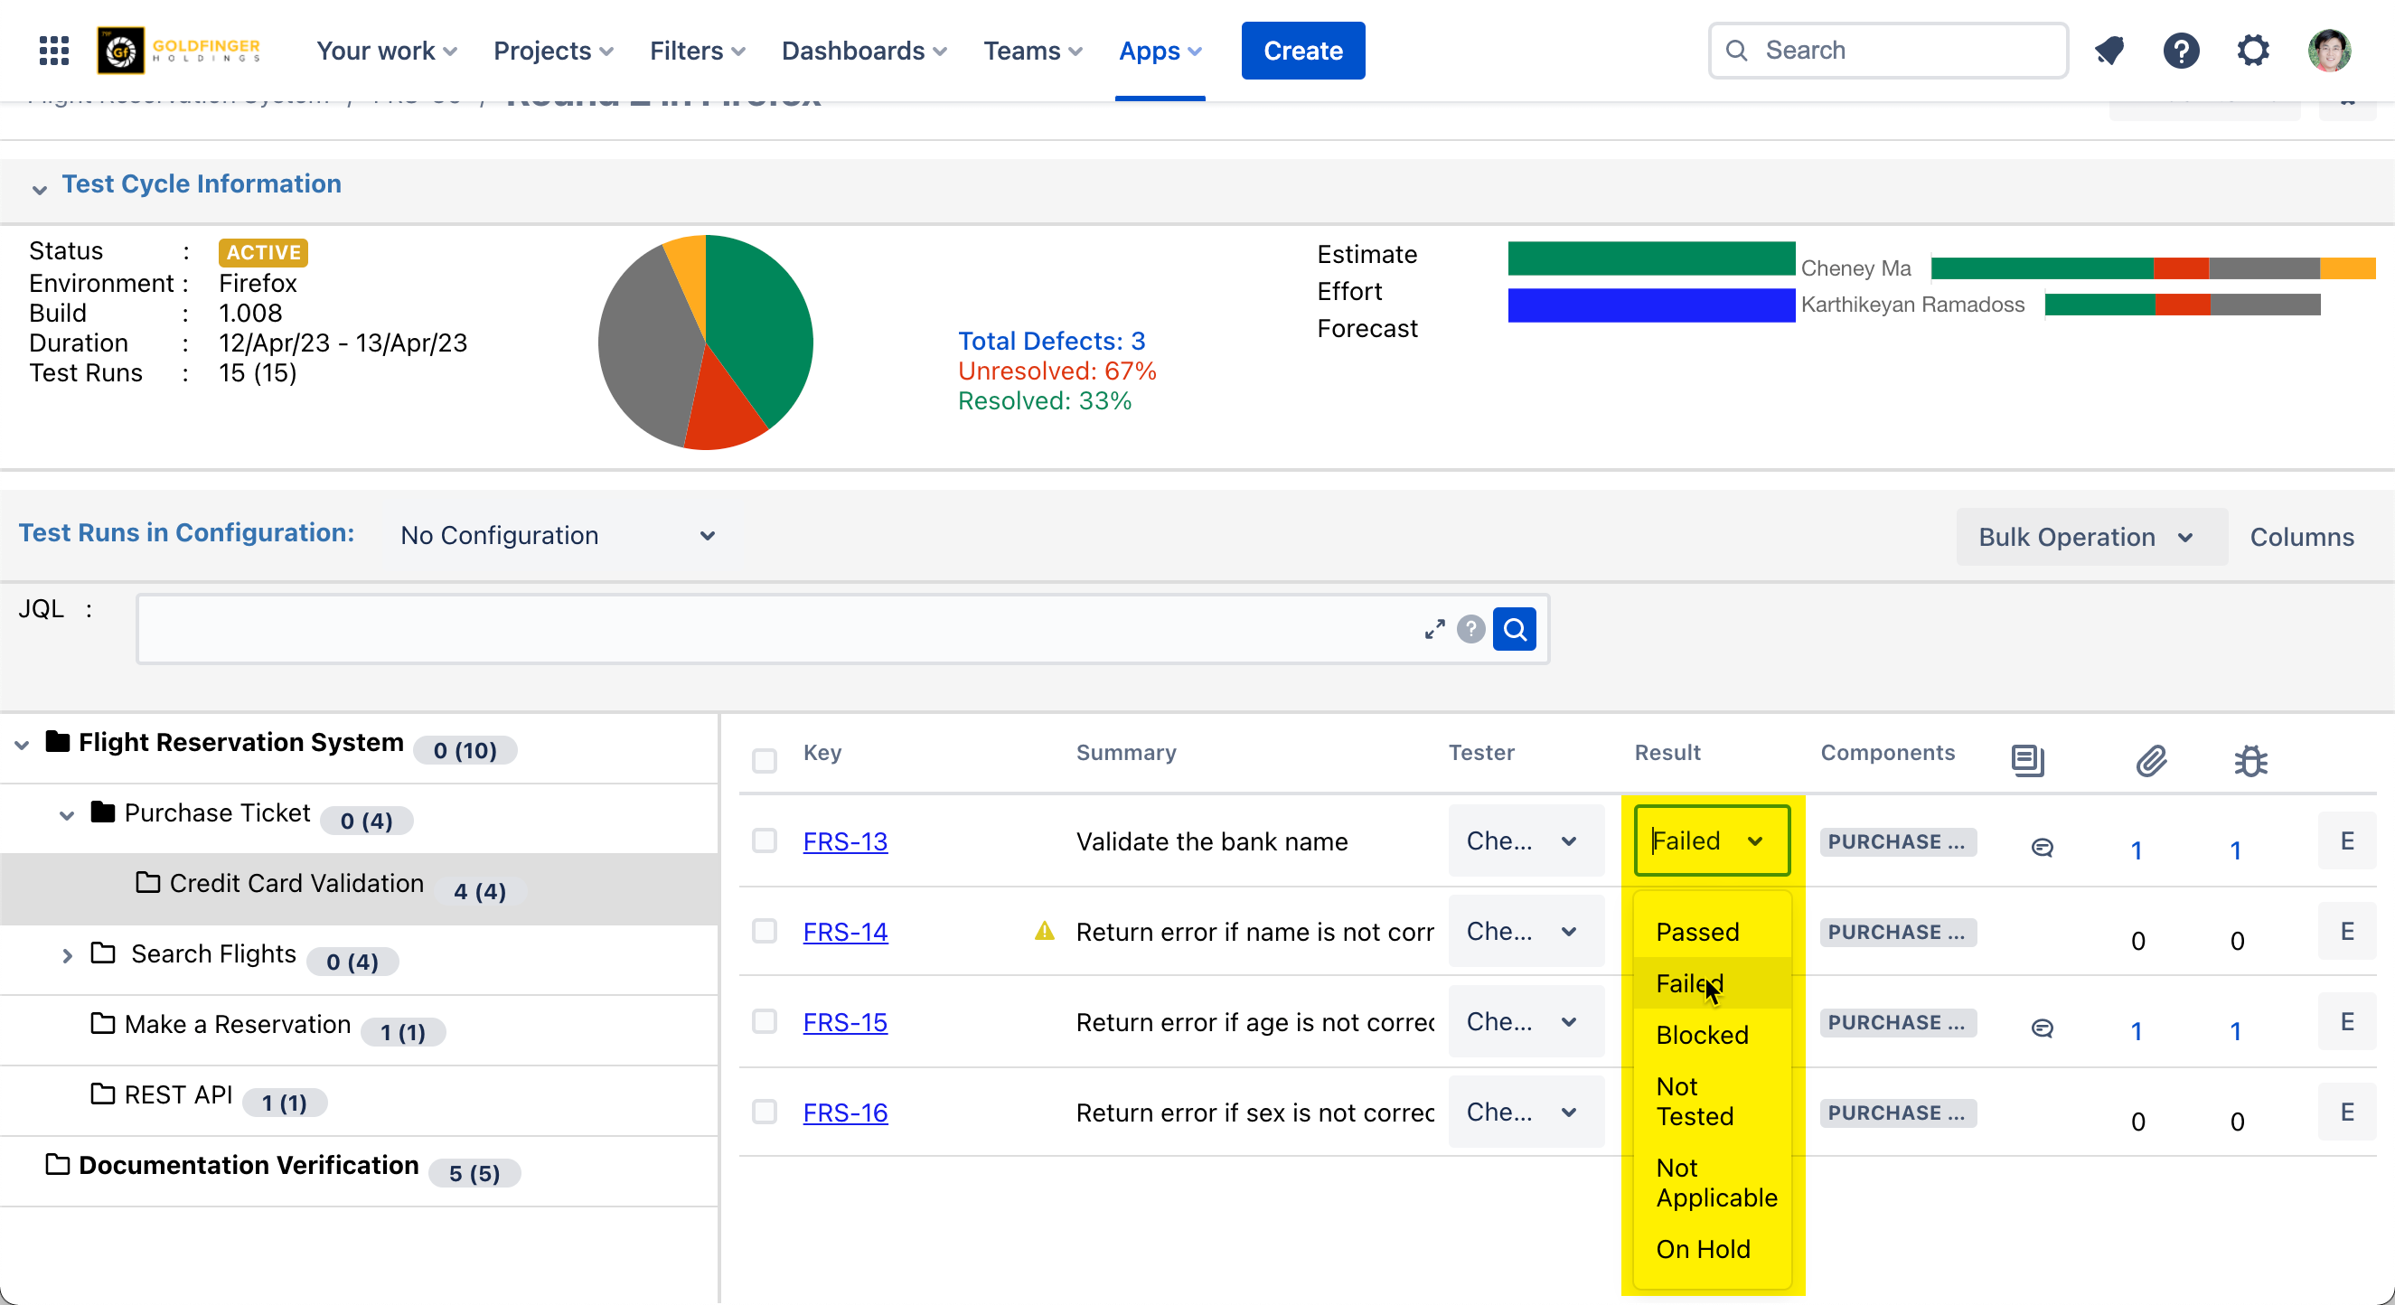Viewport: 2395px width, 1305px height.
Task: Open FRS-13 comment bubble icon
Action: [2042, 847]
